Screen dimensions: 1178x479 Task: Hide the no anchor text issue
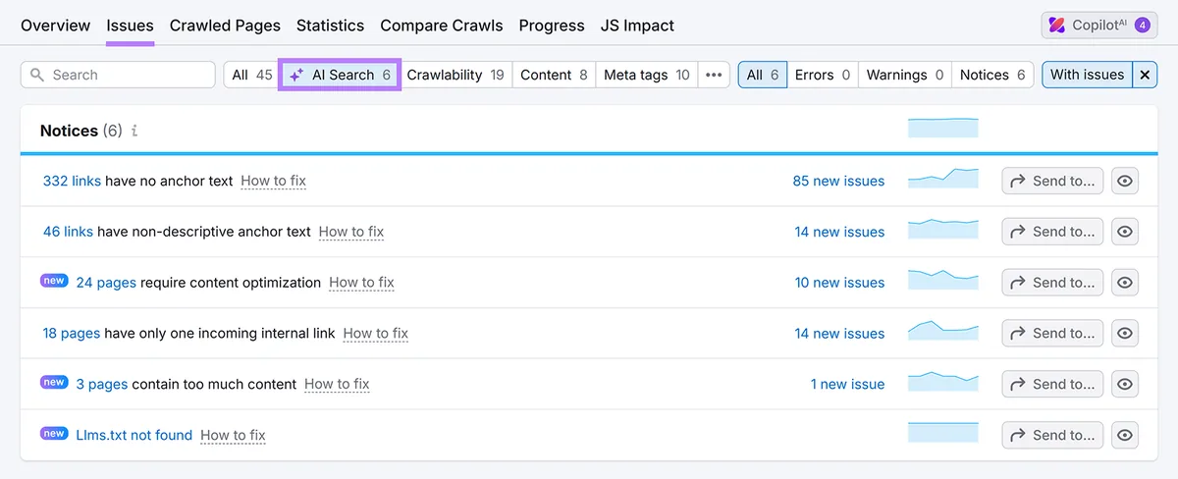click(1125, 181)
